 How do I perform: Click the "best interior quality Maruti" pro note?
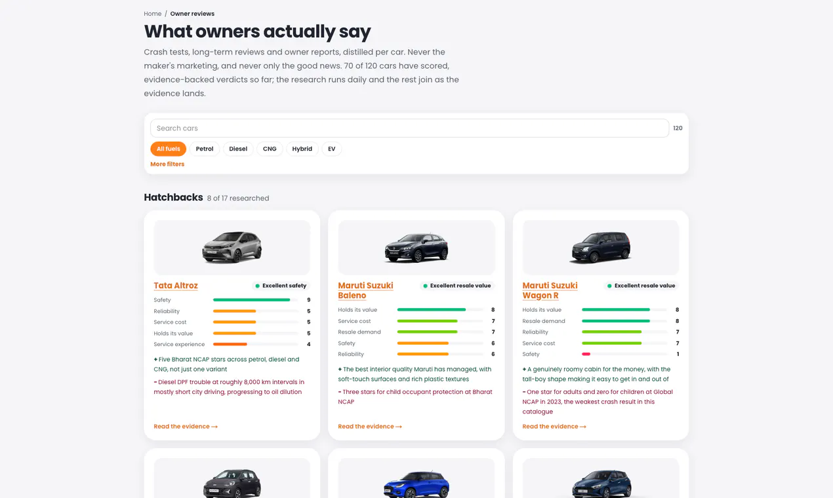point(415,374)
